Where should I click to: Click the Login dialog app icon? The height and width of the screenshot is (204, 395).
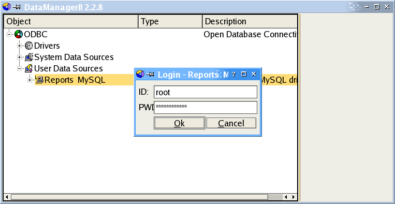point(140,74)
